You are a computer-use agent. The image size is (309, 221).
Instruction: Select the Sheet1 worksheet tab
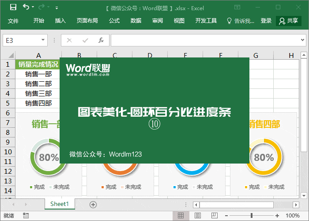[x=60, y=204]
